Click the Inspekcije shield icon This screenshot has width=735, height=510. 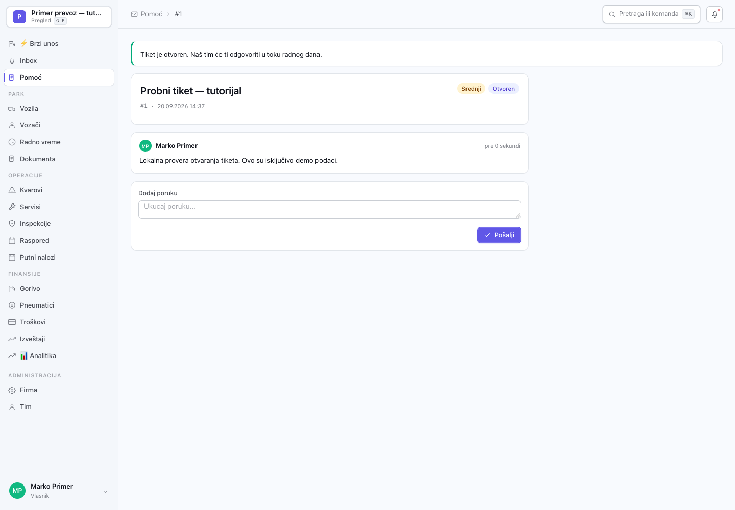tap(12, 224)
